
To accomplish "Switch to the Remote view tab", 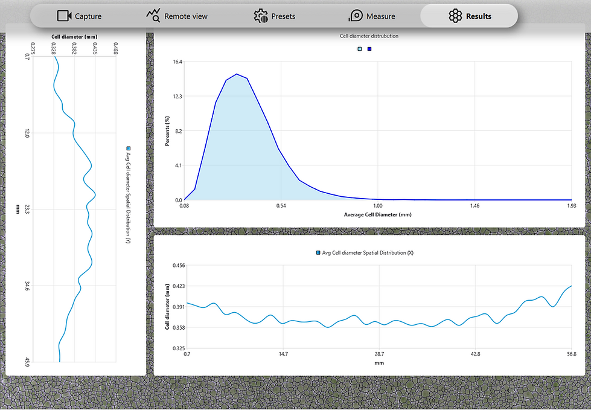I will tap(176, 16).
